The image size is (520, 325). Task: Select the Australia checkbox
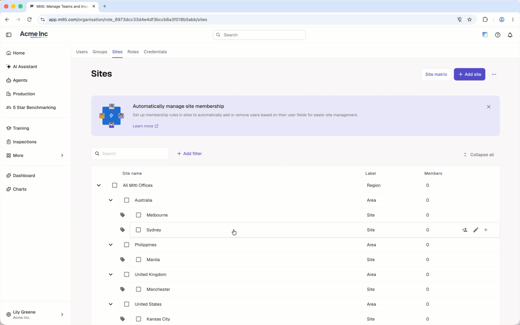(x=127, y=200)
